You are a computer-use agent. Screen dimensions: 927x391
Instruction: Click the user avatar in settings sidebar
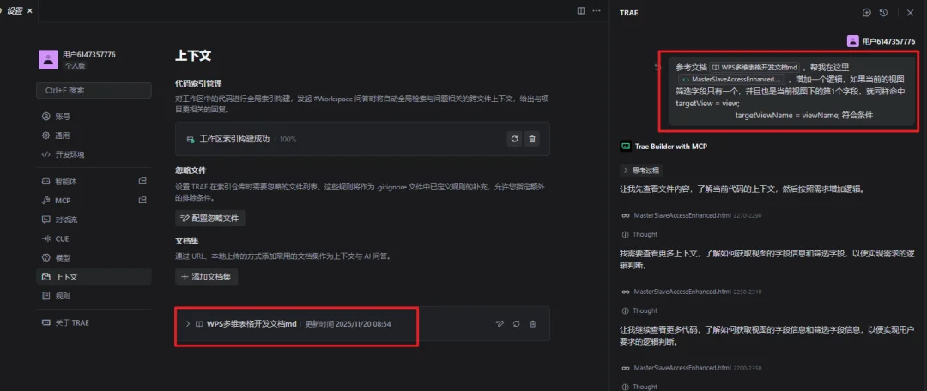pyautogui.click(x=48, y=59)
